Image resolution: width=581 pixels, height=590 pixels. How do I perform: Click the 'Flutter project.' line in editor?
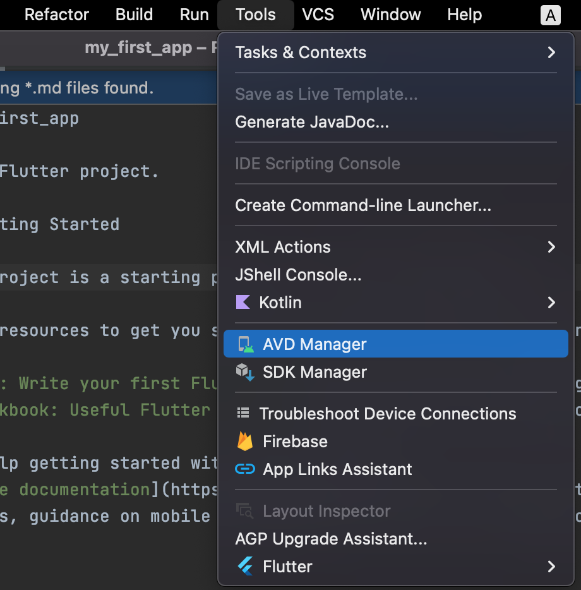[x=79, y=172]
